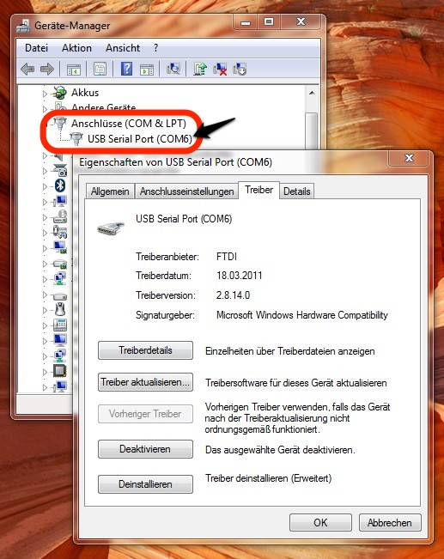Confirm the dialog with OK

320,523
